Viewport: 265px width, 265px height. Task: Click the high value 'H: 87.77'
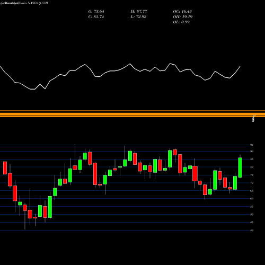(x=139, y=12)
